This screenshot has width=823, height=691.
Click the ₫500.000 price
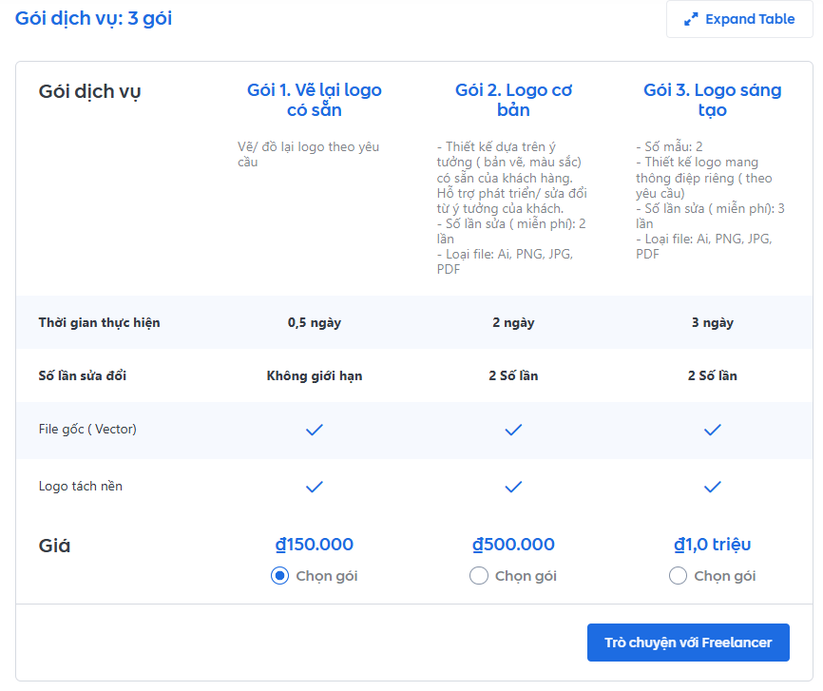click(513, 545)
